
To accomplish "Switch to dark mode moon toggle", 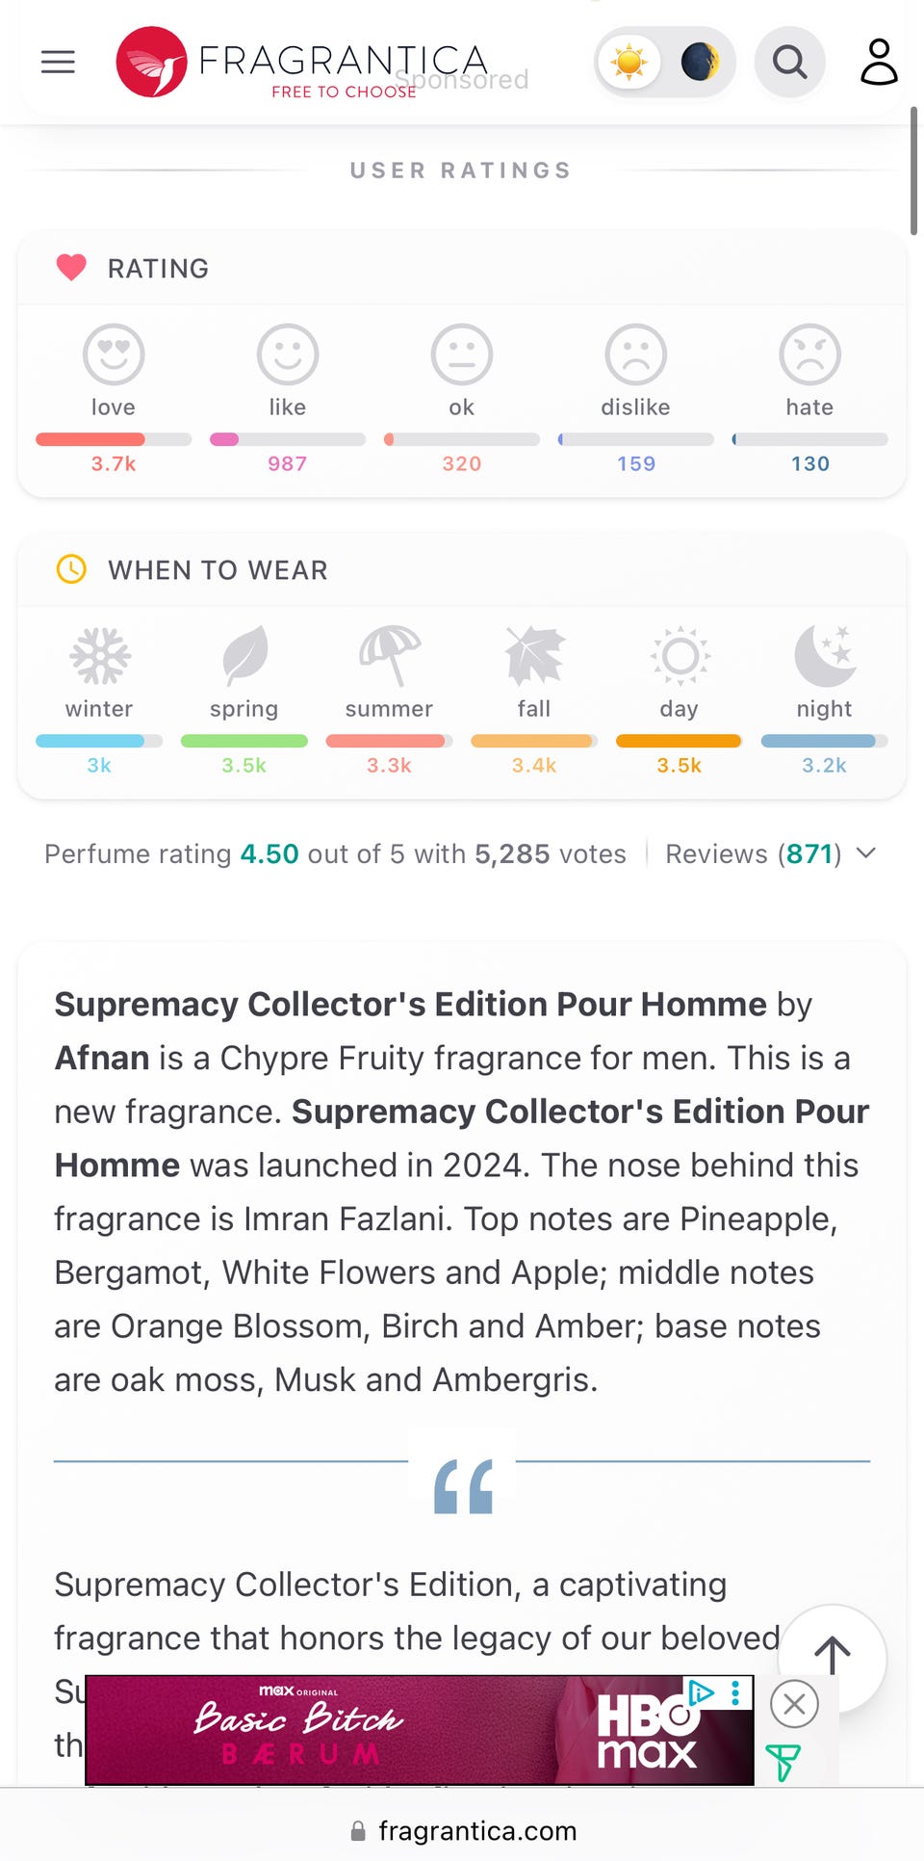I will [x=700, y=63].
